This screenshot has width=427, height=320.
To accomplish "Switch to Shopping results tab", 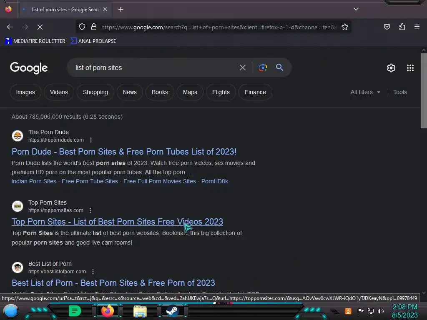I will tap(95, 92).
